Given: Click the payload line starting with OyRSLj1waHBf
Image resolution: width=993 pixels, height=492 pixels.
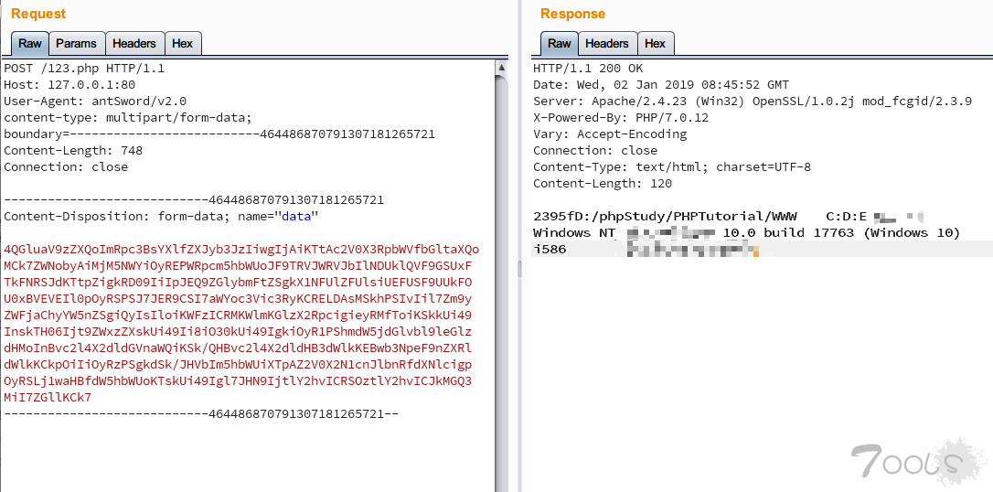Looking at the screenshot, I should coord(238,381).
